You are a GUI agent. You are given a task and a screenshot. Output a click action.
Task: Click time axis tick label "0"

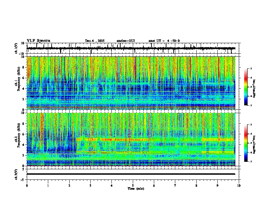pos(27,186)
